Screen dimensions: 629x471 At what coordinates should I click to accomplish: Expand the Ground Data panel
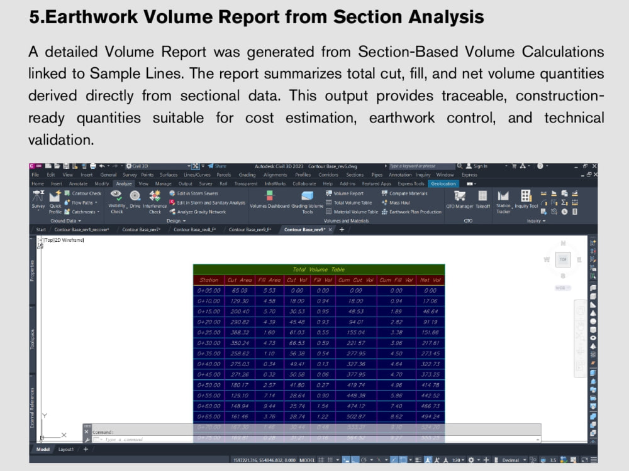[66, 220]
